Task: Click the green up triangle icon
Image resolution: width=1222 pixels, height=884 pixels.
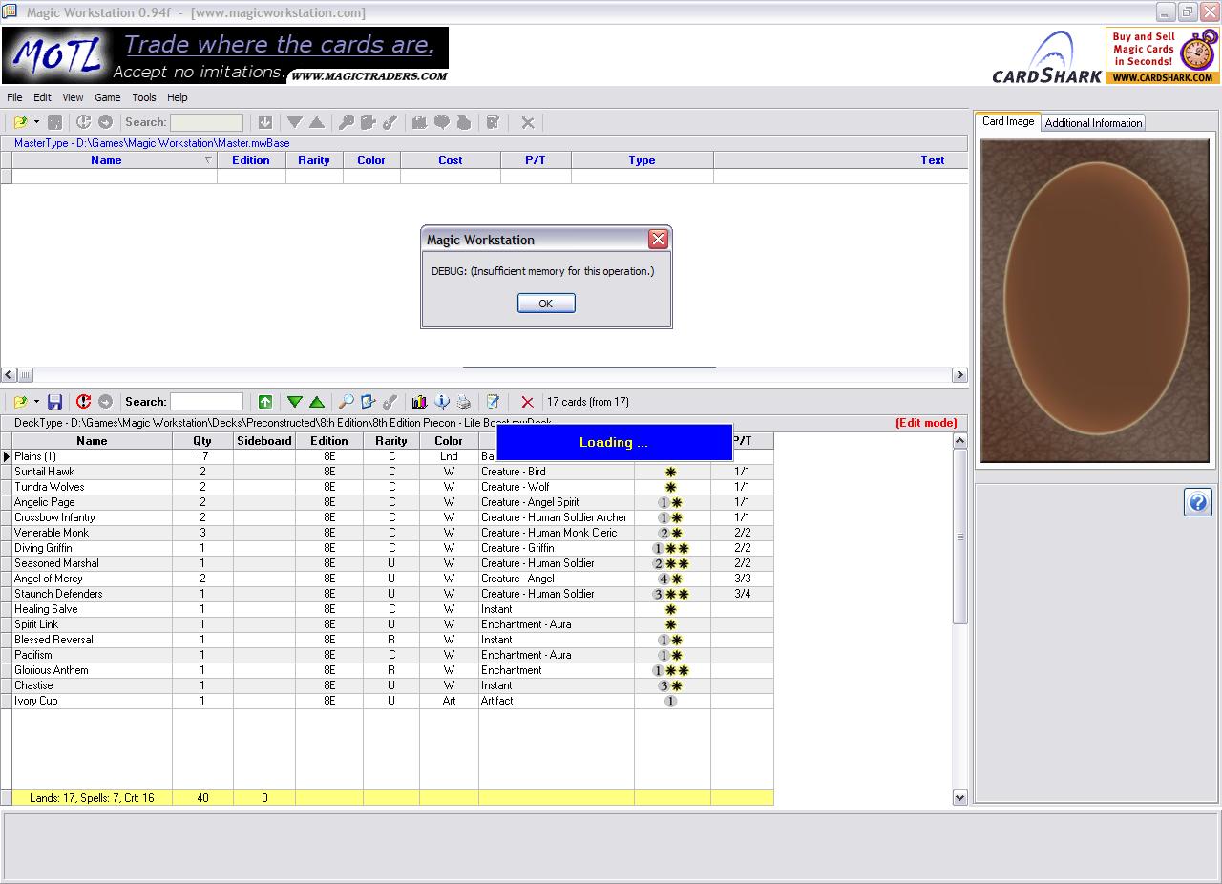Action: coord(317,402)
